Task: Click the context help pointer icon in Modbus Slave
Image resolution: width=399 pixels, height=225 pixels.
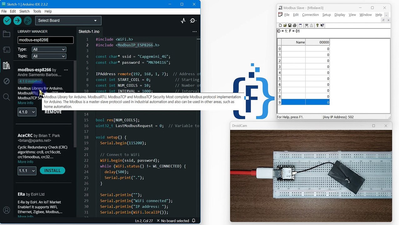Action: coord(322,25)
